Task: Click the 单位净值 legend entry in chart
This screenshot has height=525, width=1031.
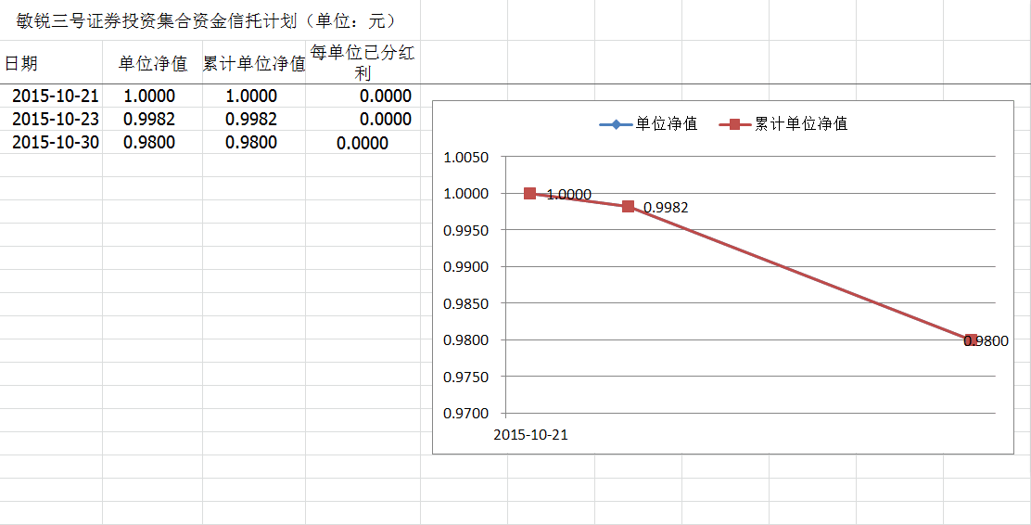Action: (x=648, y=124)
